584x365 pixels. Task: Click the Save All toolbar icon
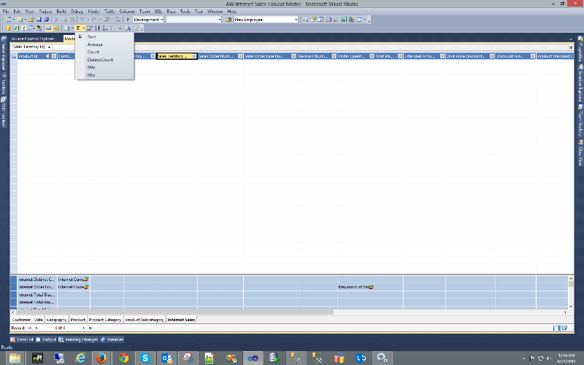pos(46,20)
